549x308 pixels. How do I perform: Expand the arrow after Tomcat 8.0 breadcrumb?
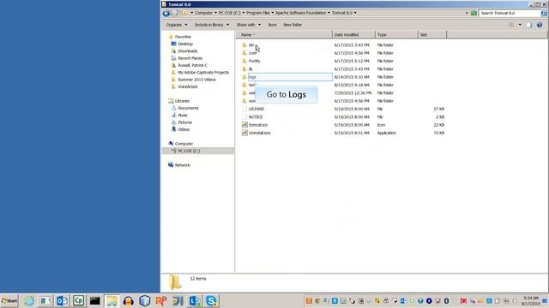click(355, 13)
